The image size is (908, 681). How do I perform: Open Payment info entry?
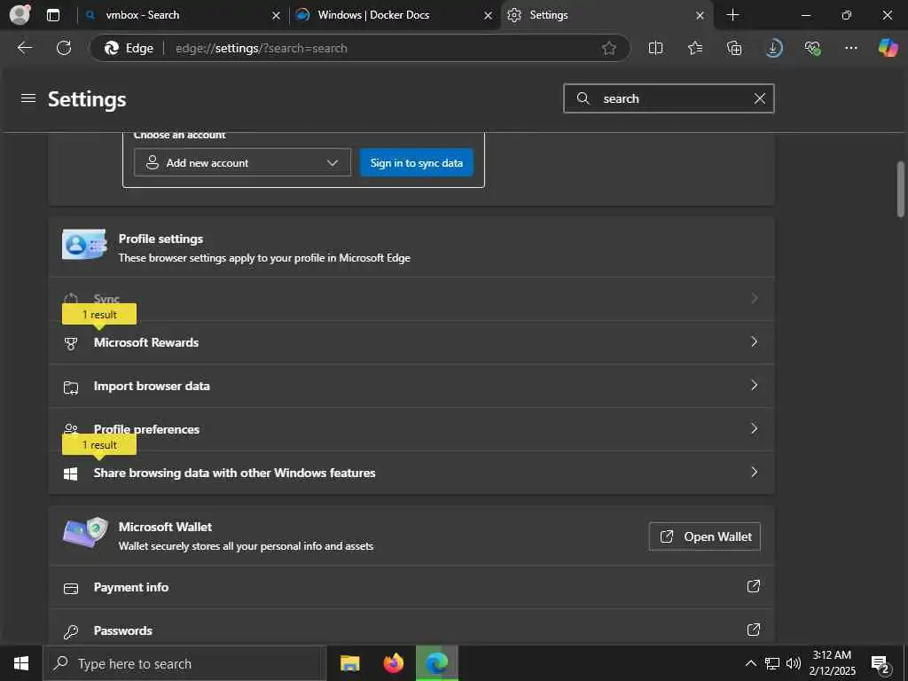[x=411, y=587]
